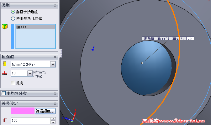The width and height of the screenshot is (211, 125).
Task: Click the small blue light source icon
Action: click(x=93, y=49)
